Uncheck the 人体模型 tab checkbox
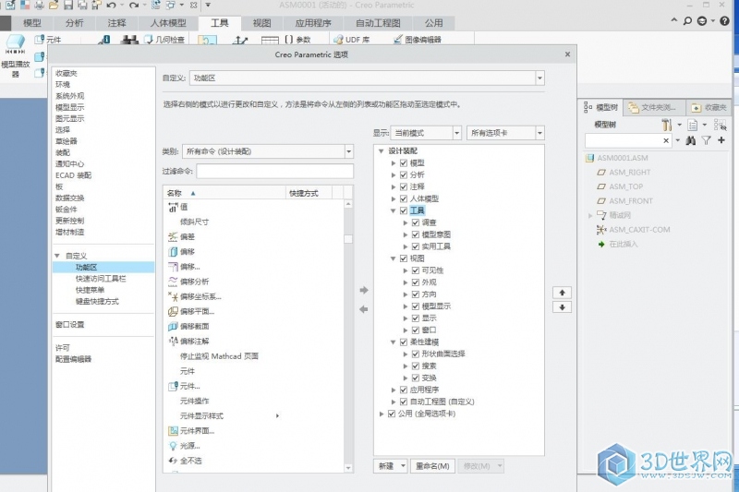Viewport: 739px width, 492px height. (404, 198)
